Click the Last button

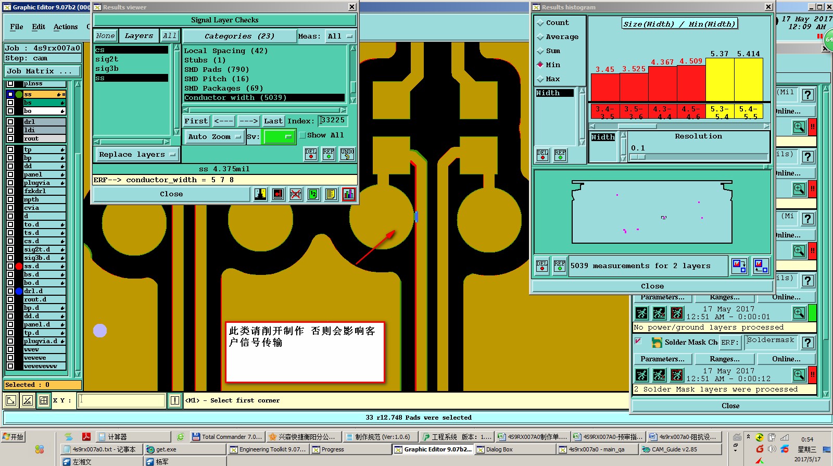(273, 121)
